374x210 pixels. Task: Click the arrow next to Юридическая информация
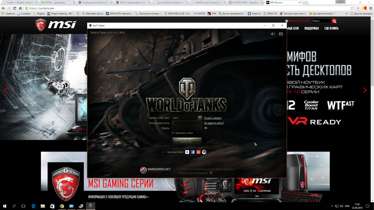[211, 173]
